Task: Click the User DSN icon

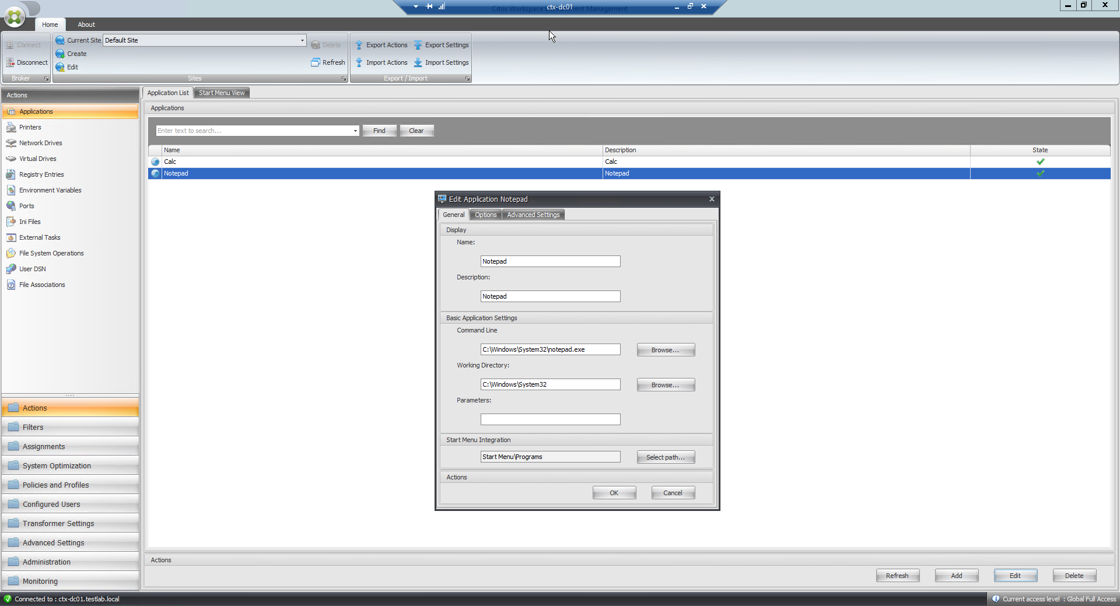Action: [11, 269]
